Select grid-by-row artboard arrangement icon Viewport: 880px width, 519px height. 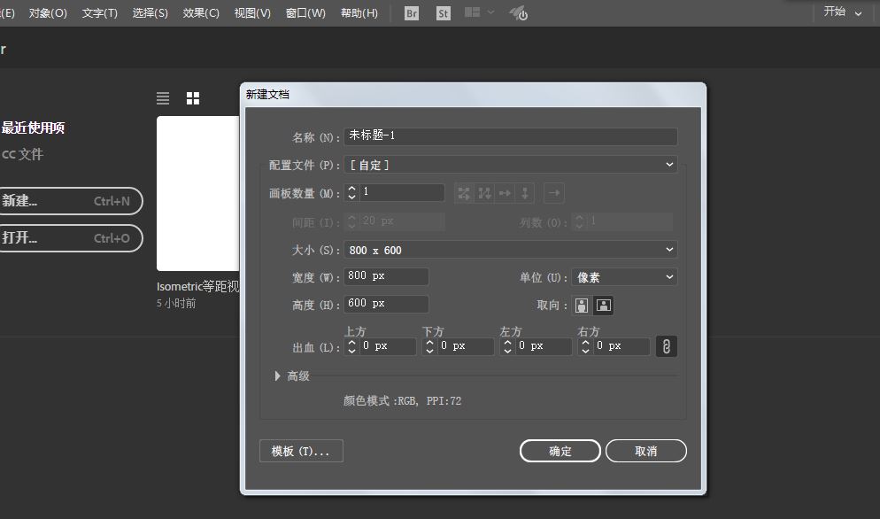tap(465, 192)
